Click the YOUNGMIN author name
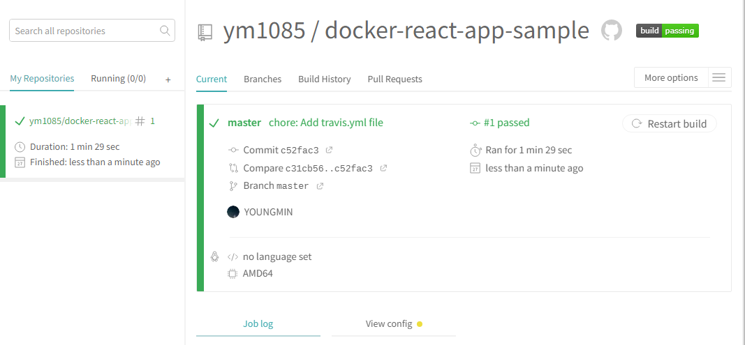 [268, 212]
